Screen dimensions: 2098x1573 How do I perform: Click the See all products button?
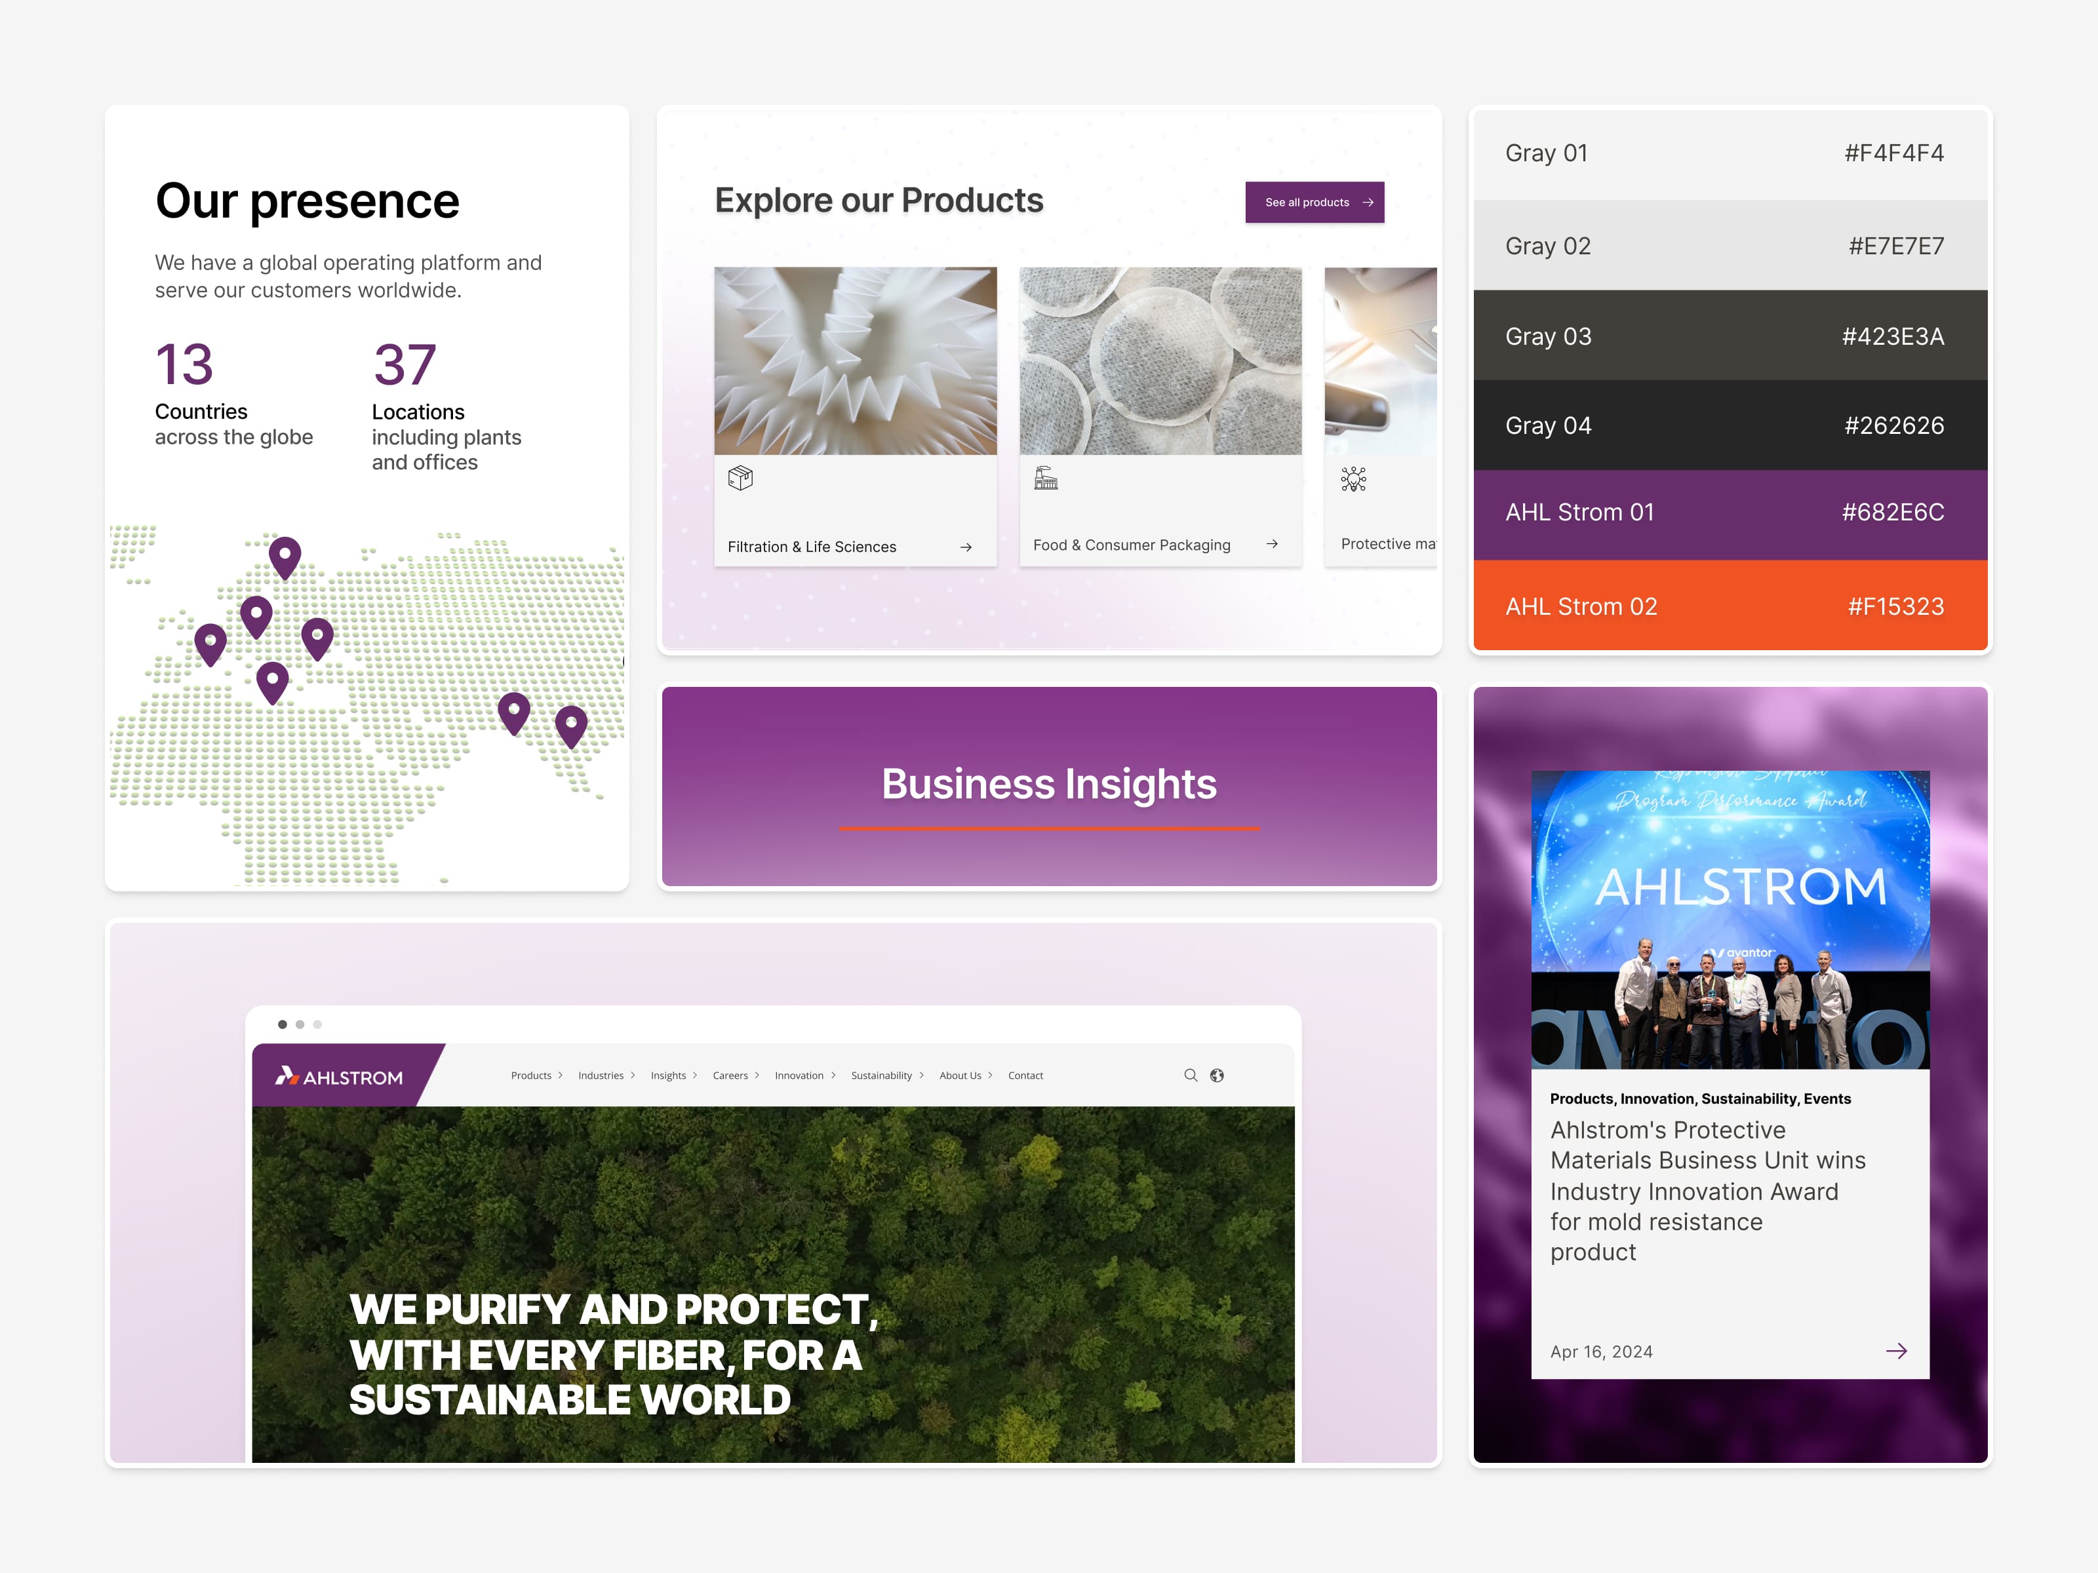point(1315,202)
